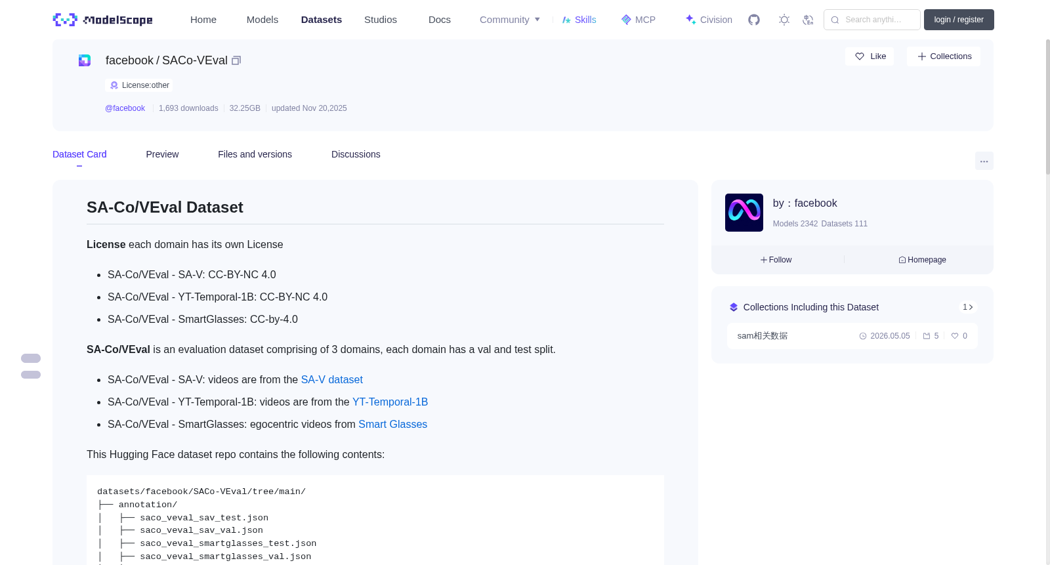Expand the Community dropdown menu
1050x565 pixels.
(x=510, y=20)
